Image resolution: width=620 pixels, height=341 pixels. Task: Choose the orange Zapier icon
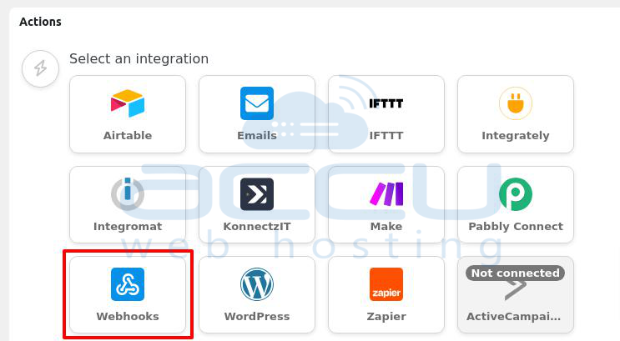tap(386, 284)
